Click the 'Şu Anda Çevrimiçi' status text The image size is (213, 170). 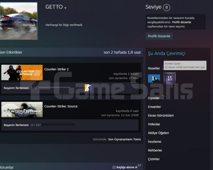click(166, 53)
